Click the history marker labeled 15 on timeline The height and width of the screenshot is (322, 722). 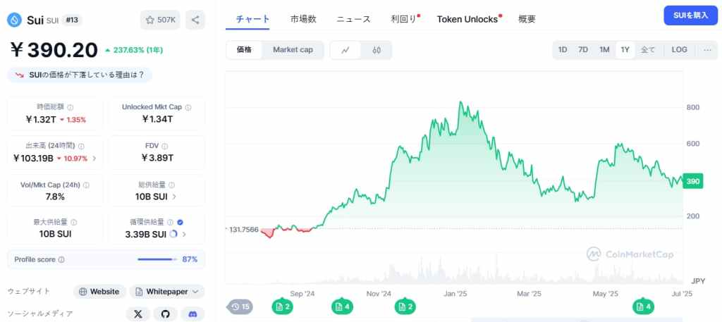click(240, 306)
